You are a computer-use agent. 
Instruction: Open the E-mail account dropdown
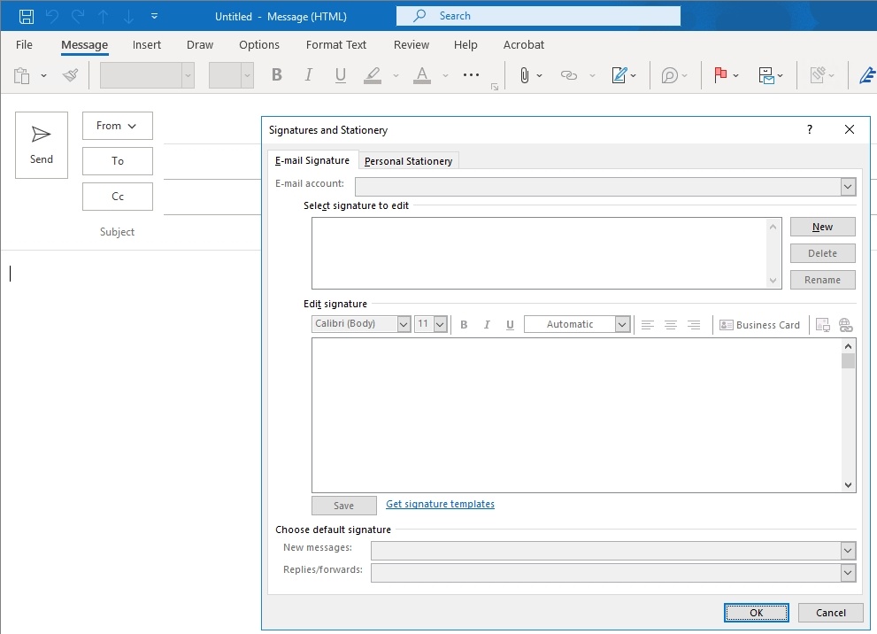click(848, 187)
